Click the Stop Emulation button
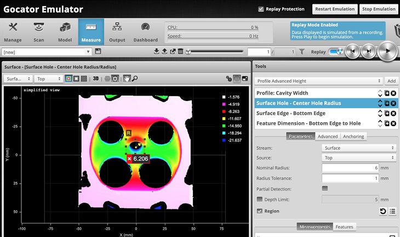 tap(379, 9)
